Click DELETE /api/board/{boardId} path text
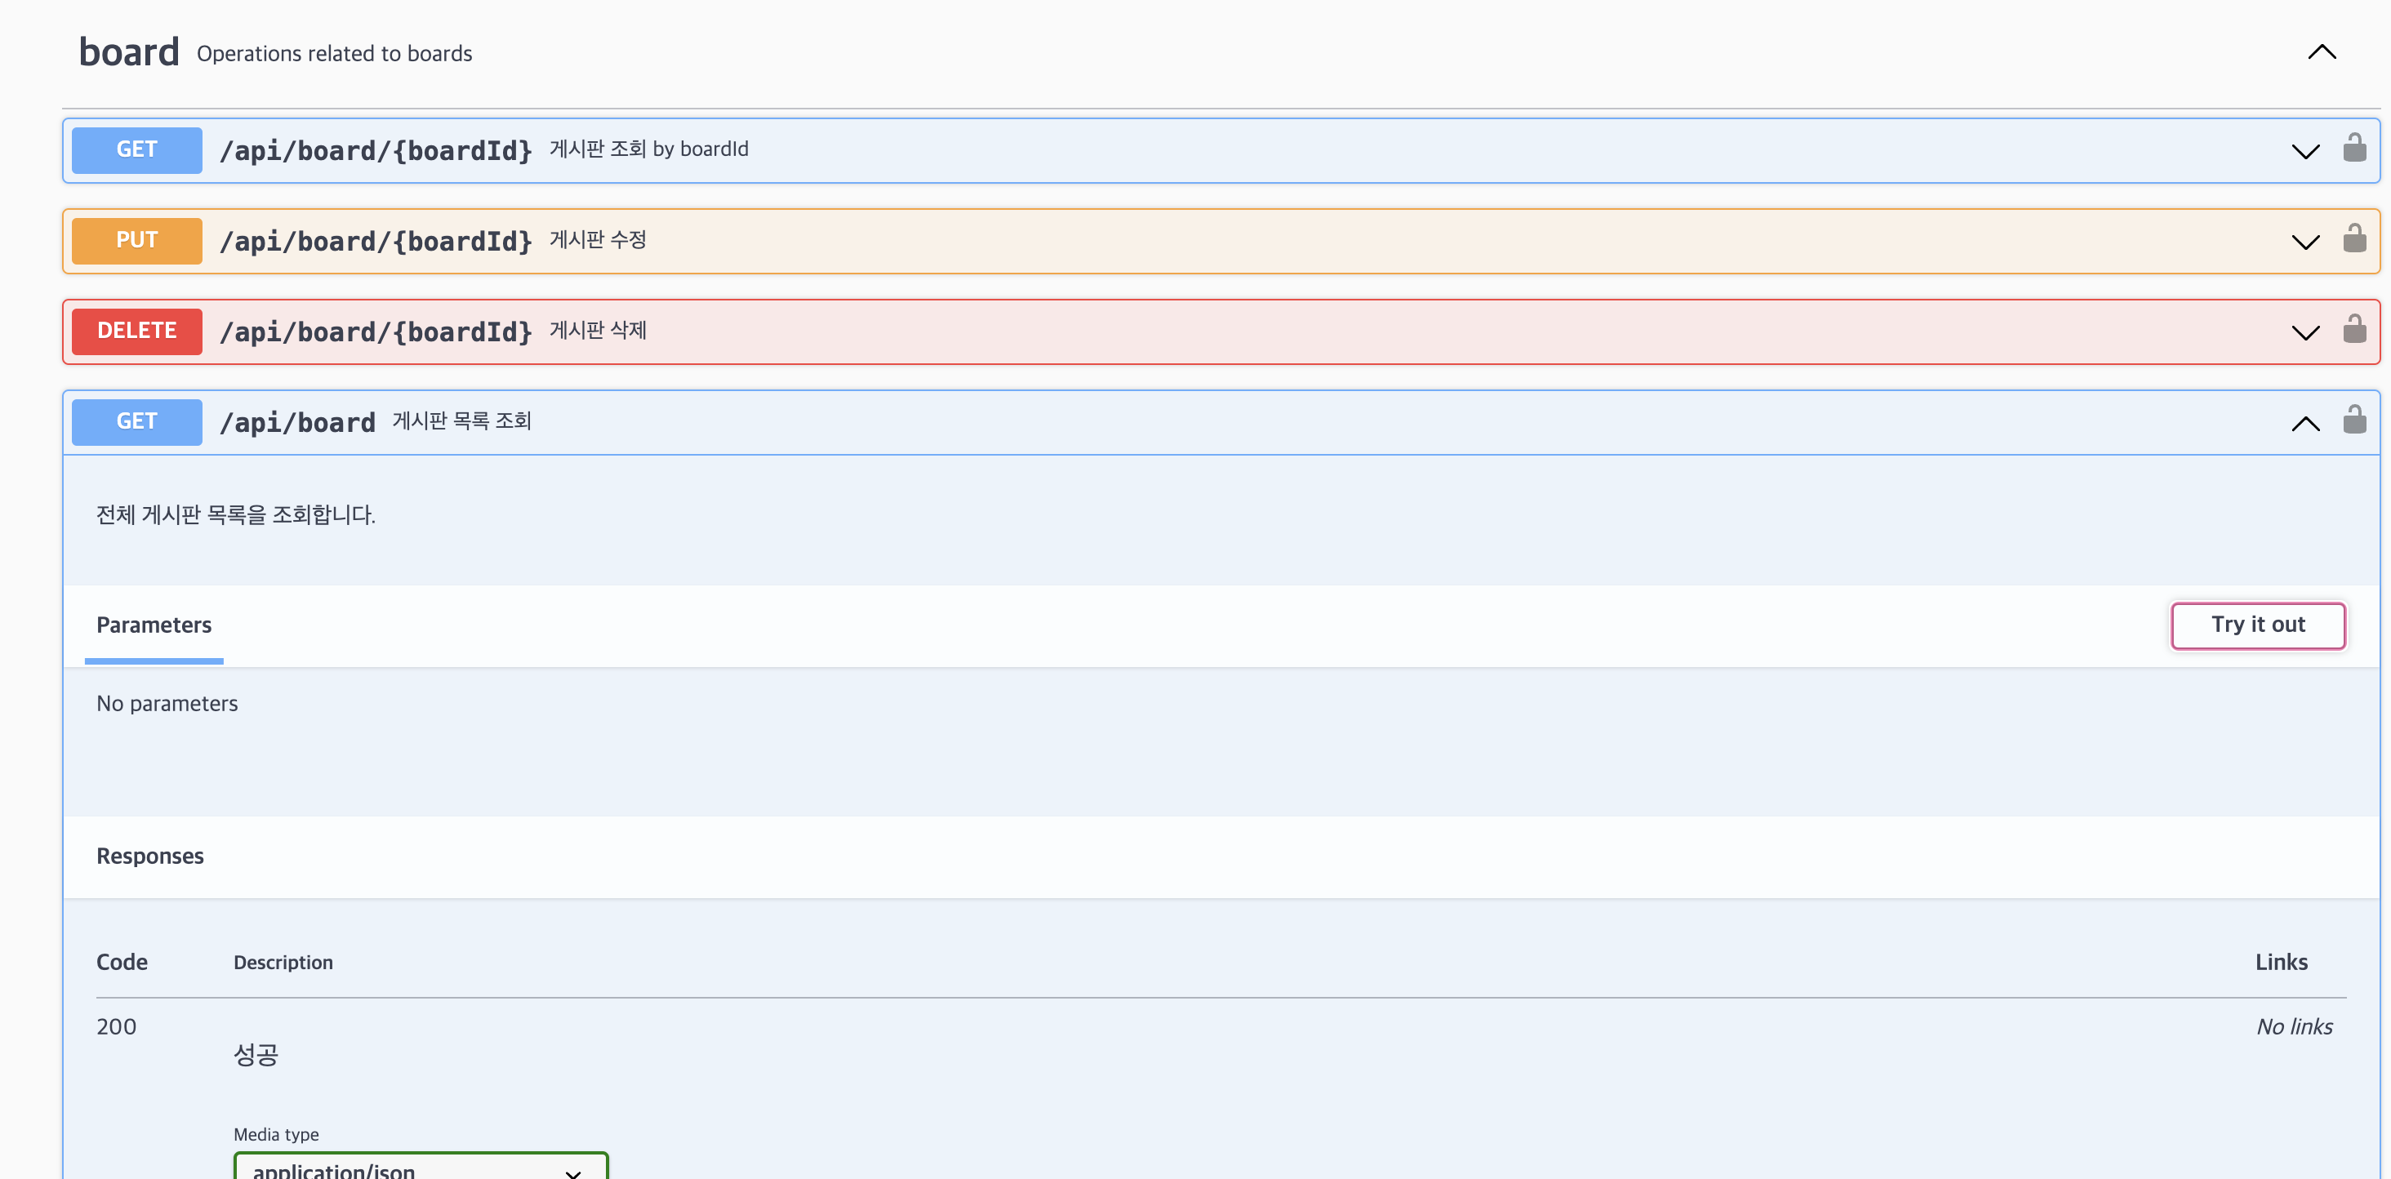 tap(375, 331)
